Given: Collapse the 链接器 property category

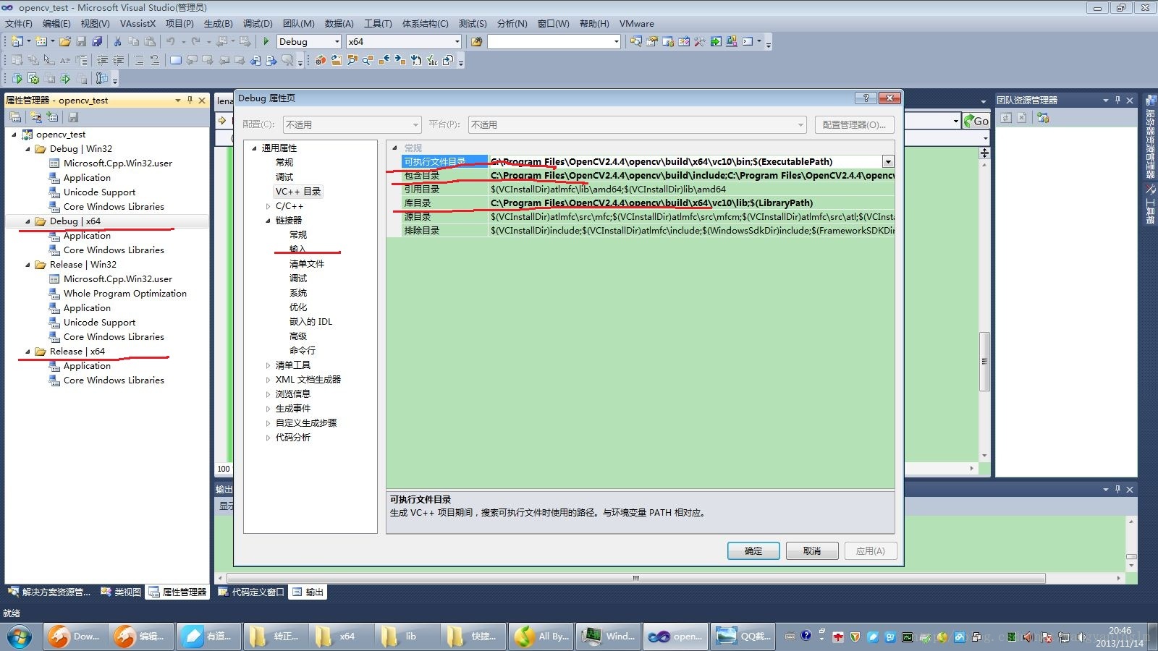Looking at the screenshot, I should (268, 221).
